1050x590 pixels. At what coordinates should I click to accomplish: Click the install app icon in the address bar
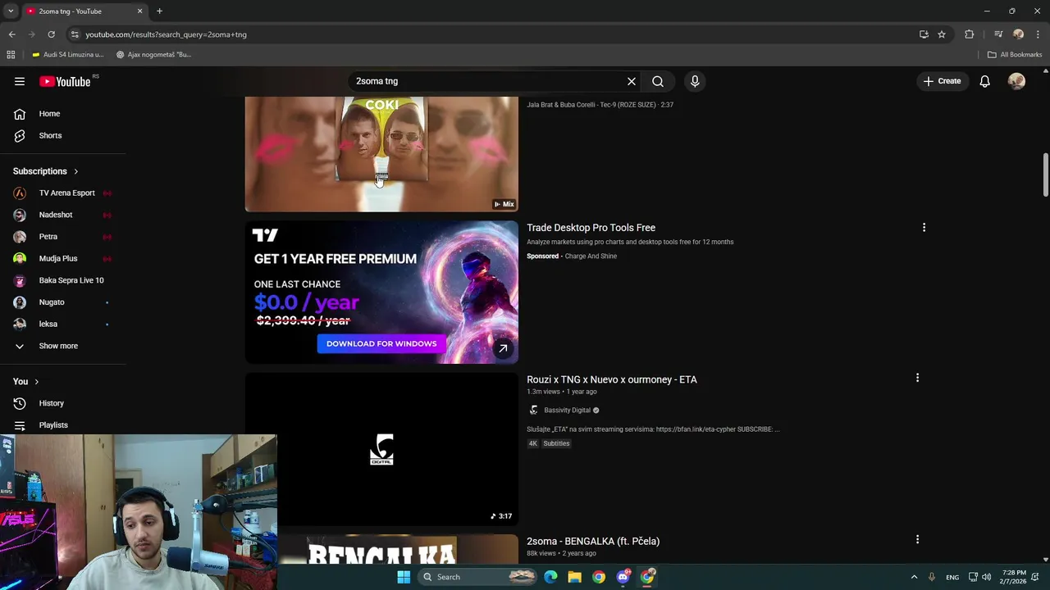924,34
